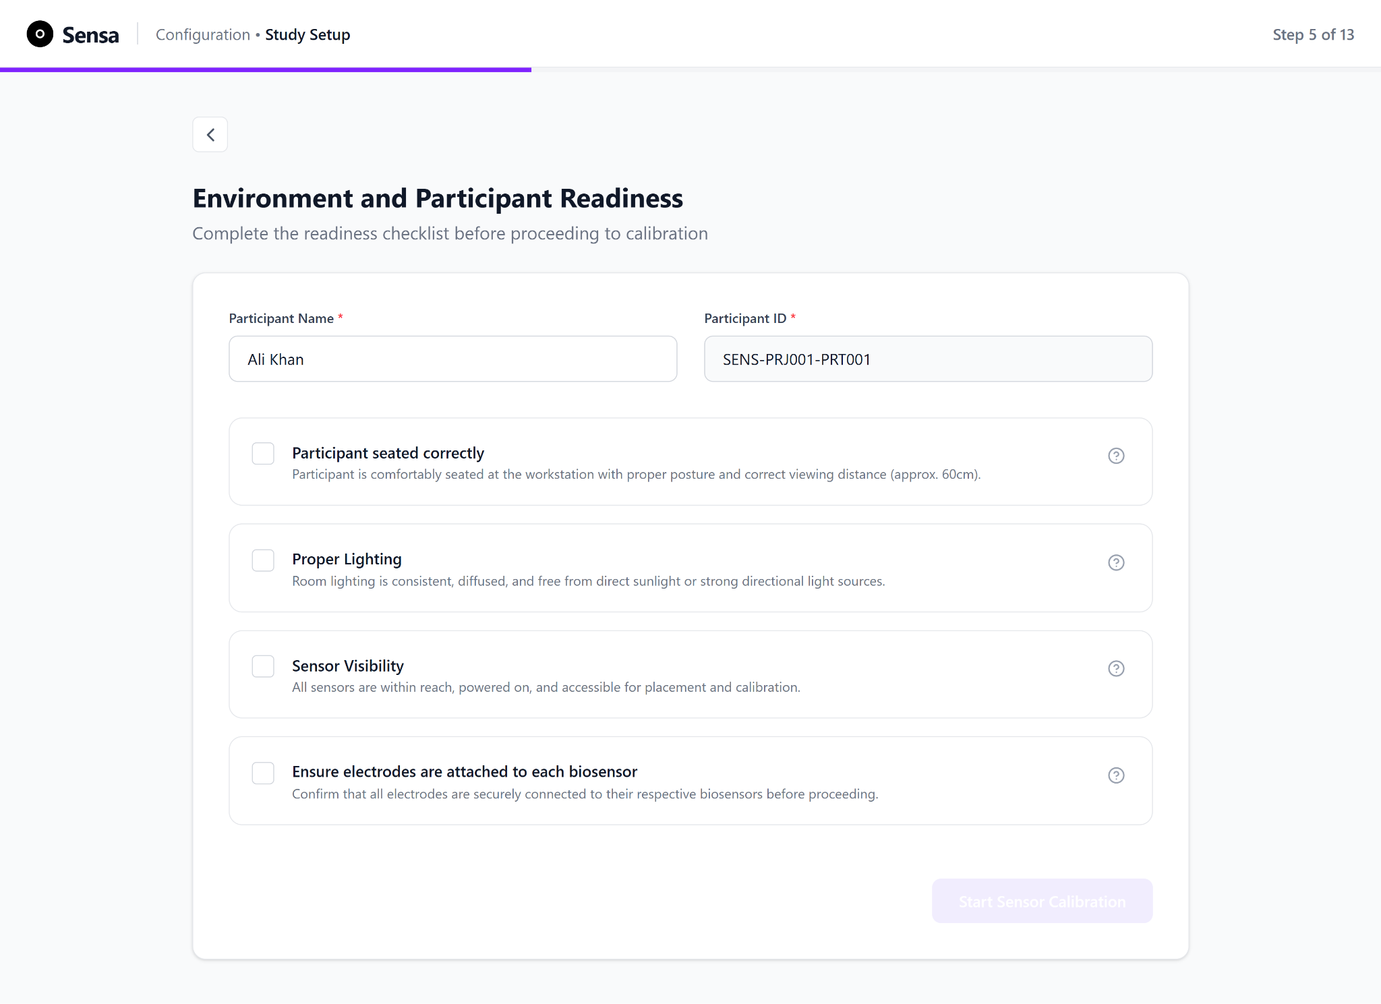Tick the Proper Lighting checkbox

(263, 560)
